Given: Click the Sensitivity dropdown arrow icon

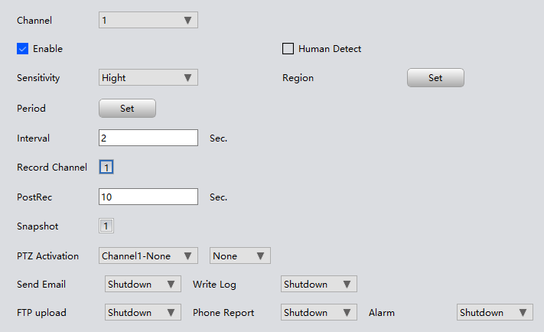Looking at the screenshot, I should [187, 78].
